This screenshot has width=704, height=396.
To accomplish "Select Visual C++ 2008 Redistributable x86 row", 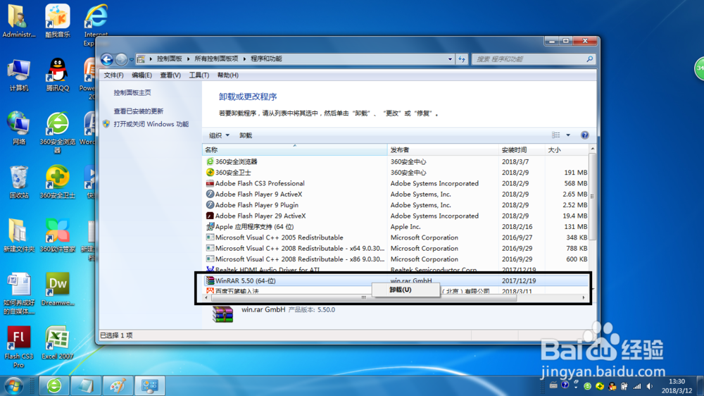I will click(396, 259).
